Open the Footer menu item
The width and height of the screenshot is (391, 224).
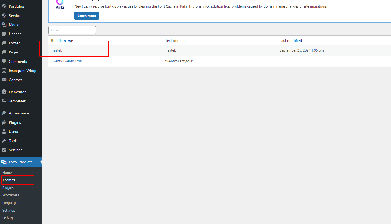(x=14, y=43)
